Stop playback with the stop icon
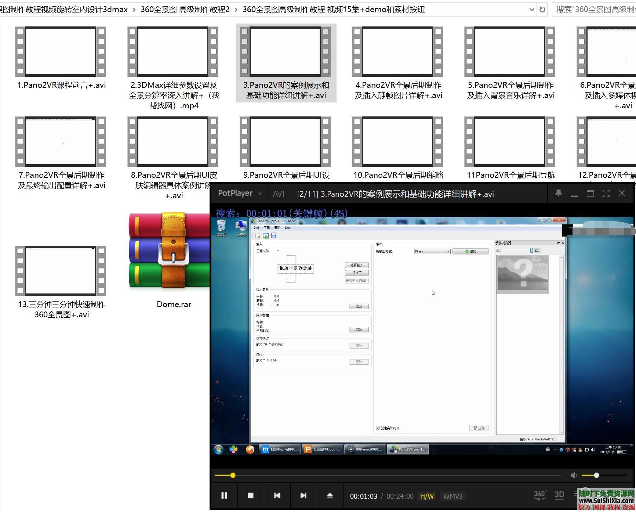This screenshot has width=636, height=512. pyautogui.click(x=251, y=496)
